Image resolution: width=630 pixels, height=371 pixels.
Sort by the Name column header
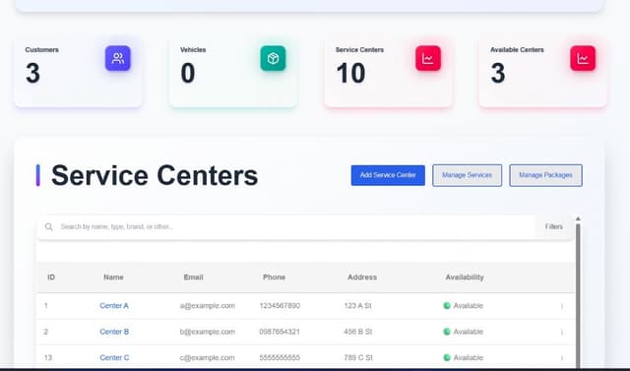(113, 278)
